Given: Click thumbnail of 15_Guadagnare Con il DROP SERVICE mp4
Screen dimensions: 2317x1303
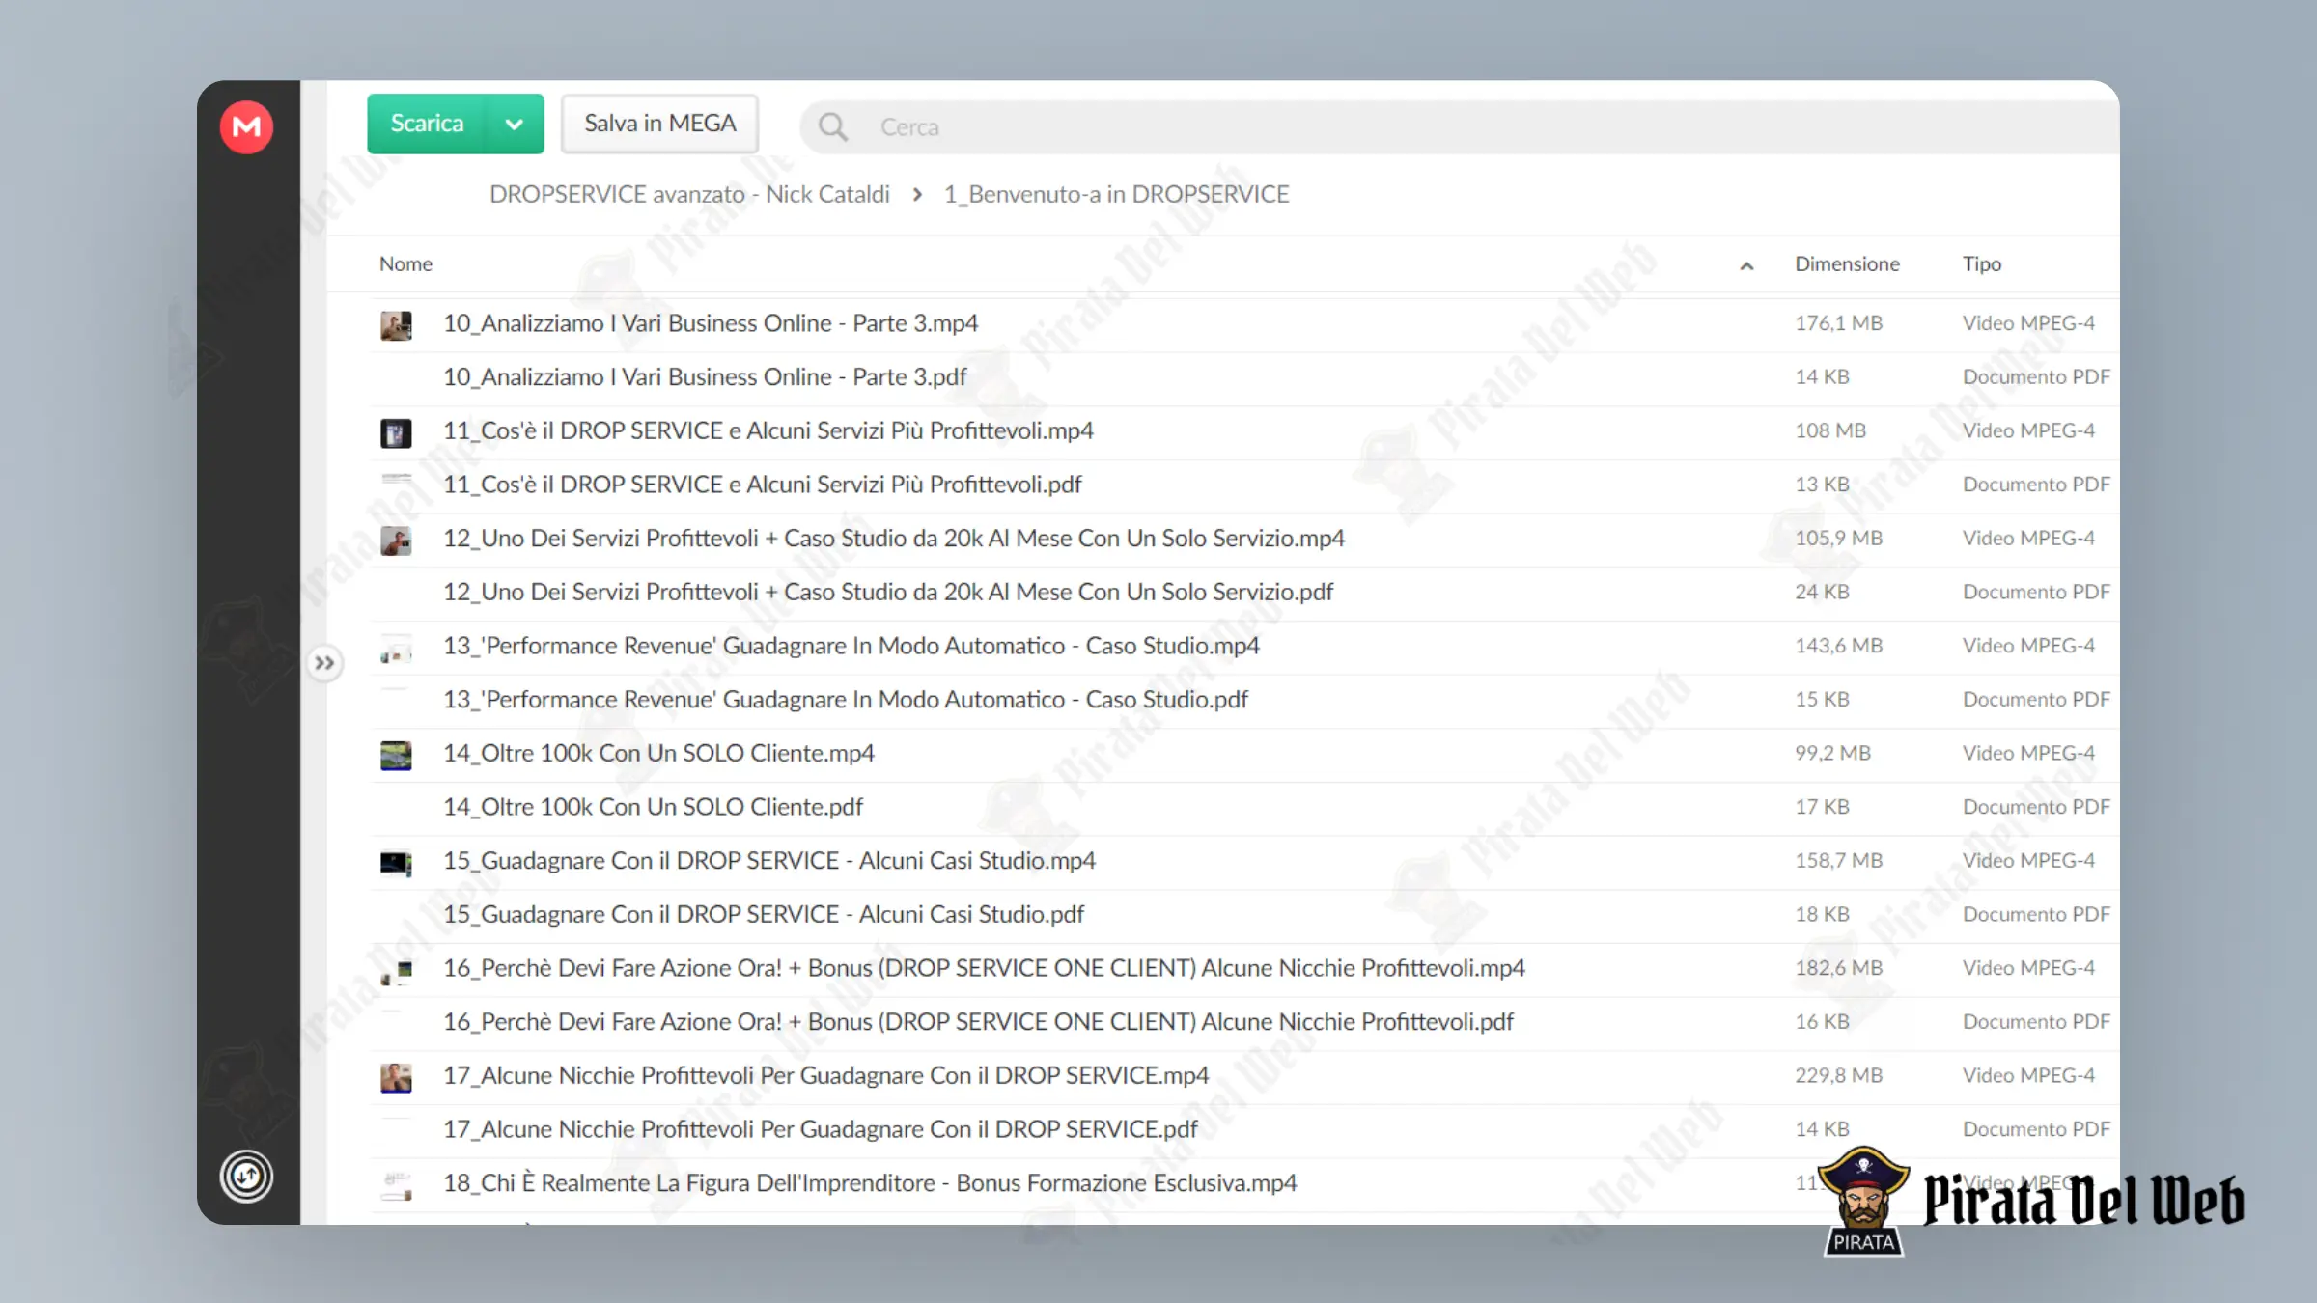Looking at the screenshot, I should [396, 862].
